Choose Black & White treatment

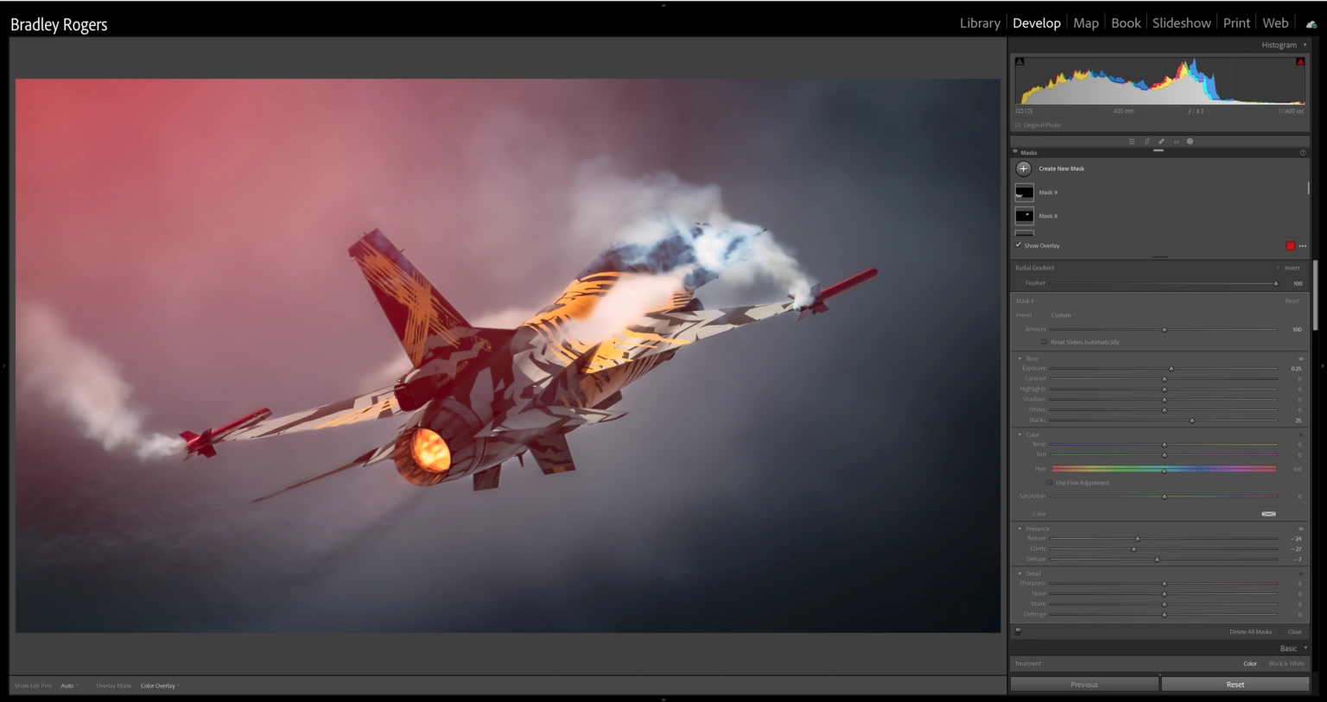[1286, 664]
